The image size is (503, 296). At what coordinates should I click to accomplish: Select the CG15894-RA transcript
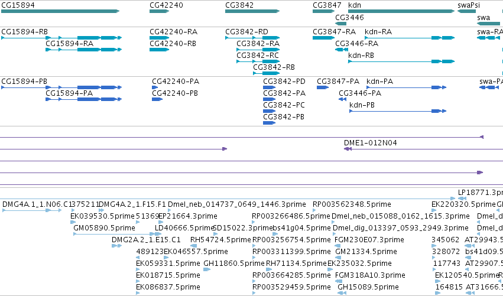click(x=84, y=50)
